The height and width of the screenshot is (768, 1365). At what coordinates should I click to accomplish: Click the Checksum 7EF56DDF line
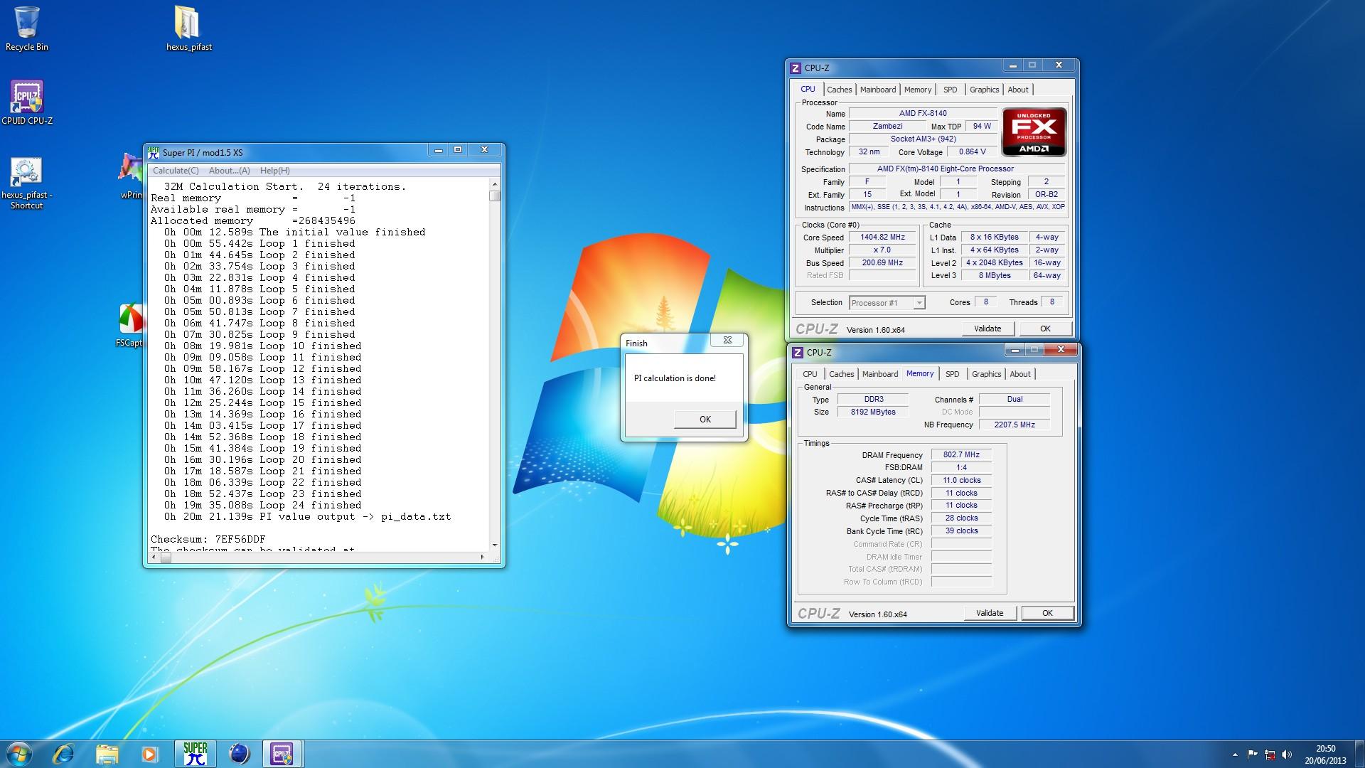tap(208, 539)
